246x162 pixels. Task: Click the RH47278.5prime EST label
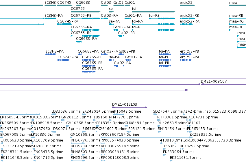[x=124, y=117]
